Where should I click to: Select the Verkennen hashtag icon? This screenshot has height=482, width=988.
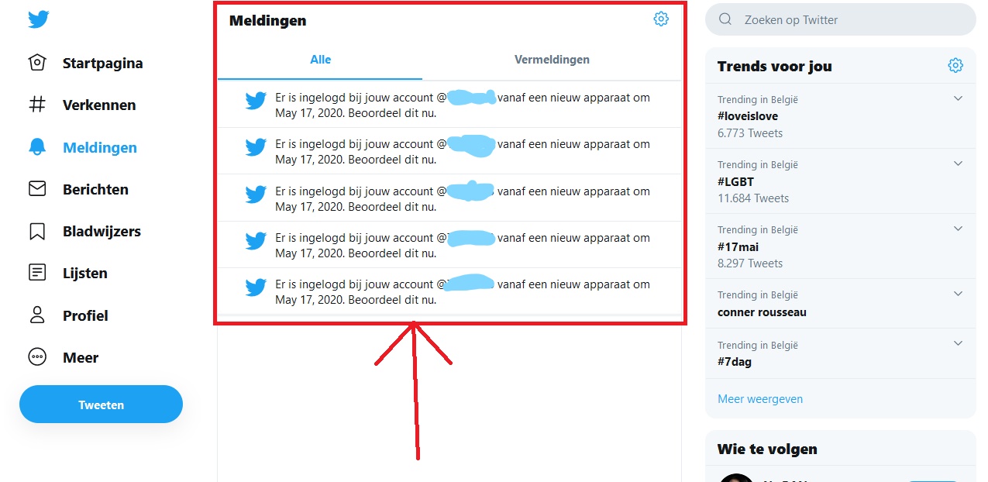[x=37, y=105]
